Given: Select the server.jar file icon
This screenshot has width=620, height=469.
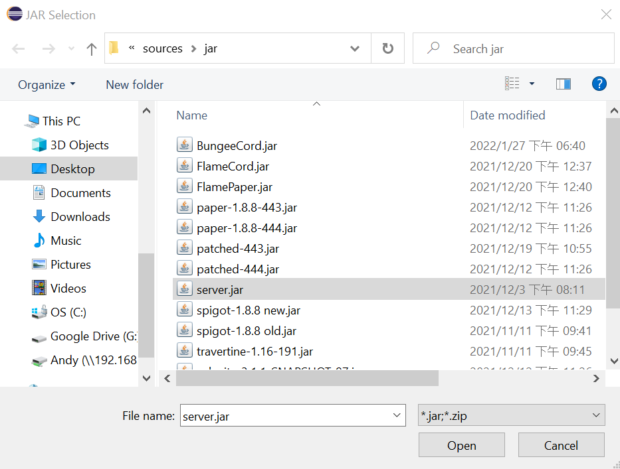Looking at the screenshot, I should [x=184, y=289].
